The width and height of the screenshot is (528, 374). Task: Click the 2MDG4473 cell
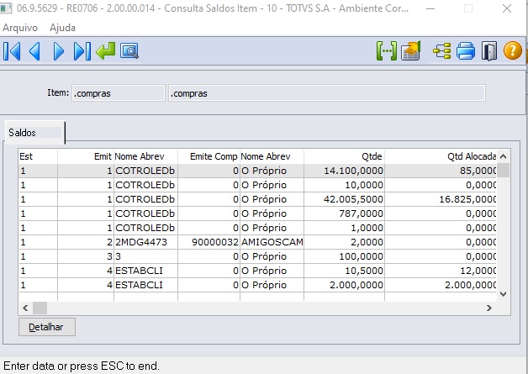[145, 242]
